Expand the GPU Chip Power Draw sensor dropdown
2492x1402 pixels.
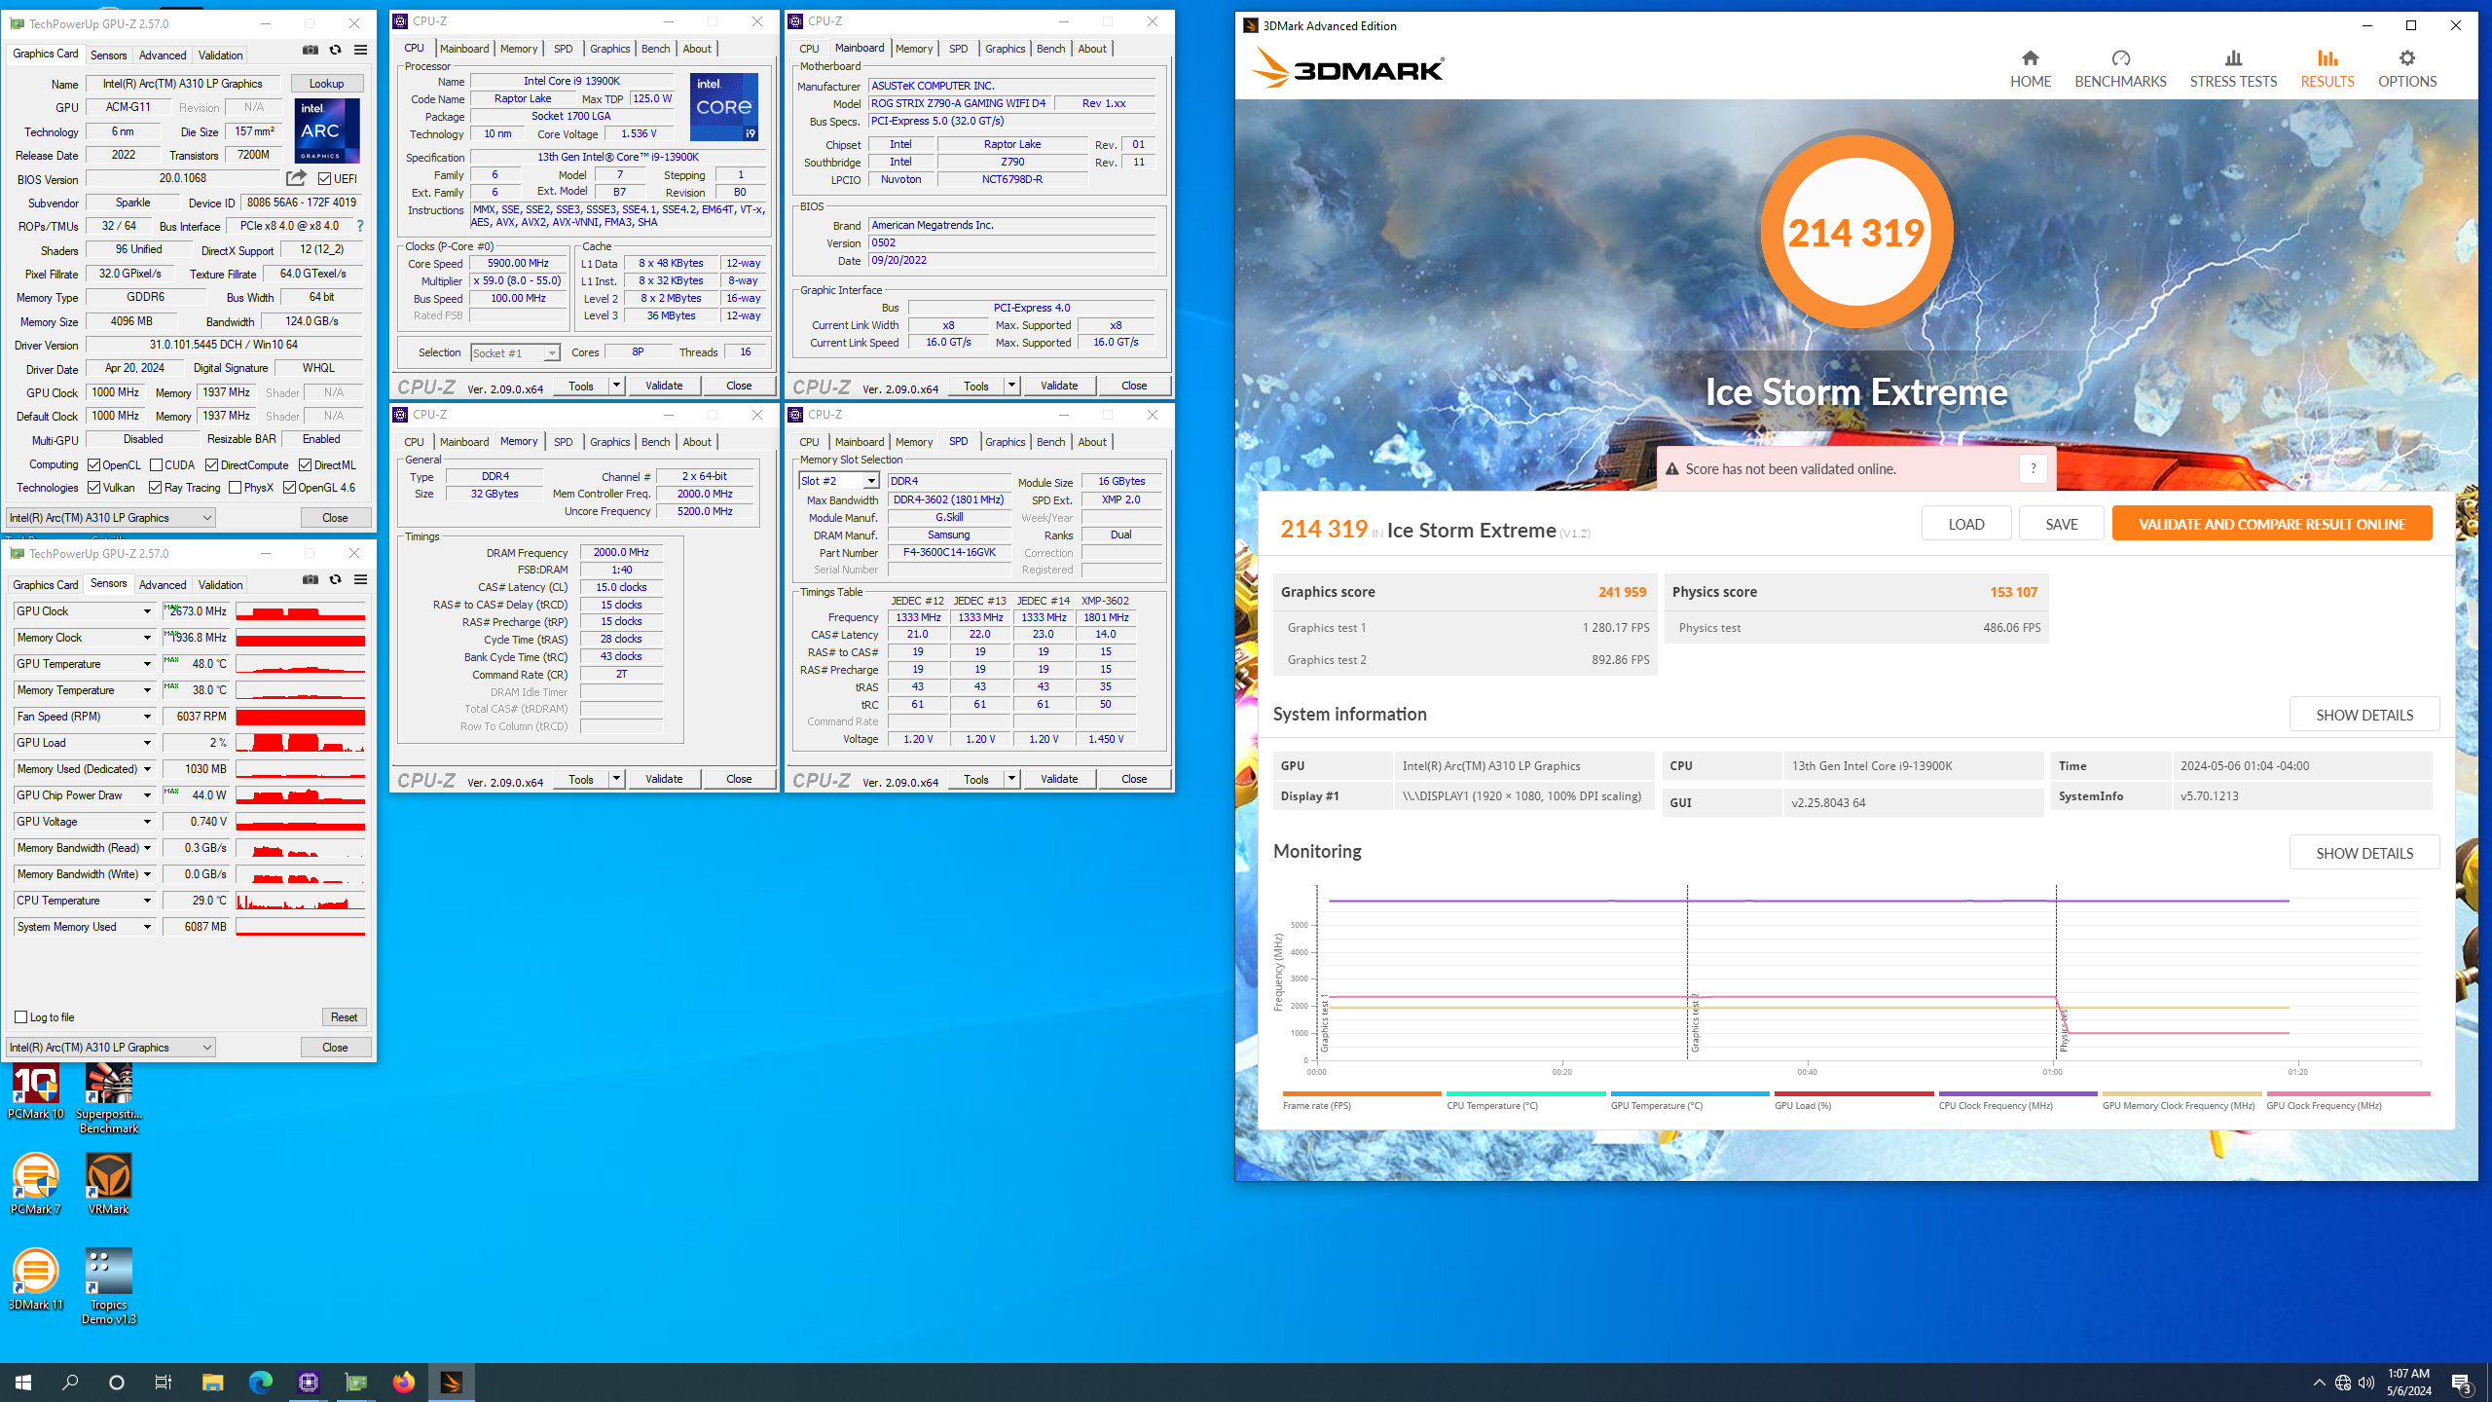[147, 795]
